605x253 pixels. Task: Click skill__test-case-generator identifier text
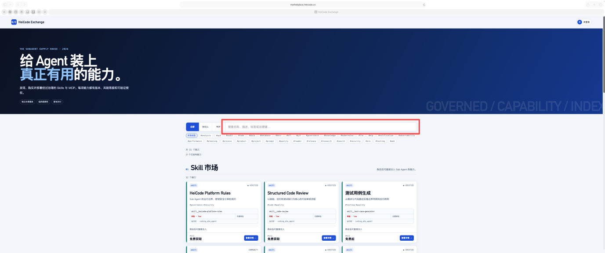click(361, 211)
